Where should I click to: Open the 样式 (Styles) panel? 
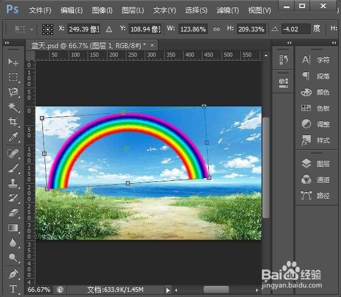click(x=316, y=140)
